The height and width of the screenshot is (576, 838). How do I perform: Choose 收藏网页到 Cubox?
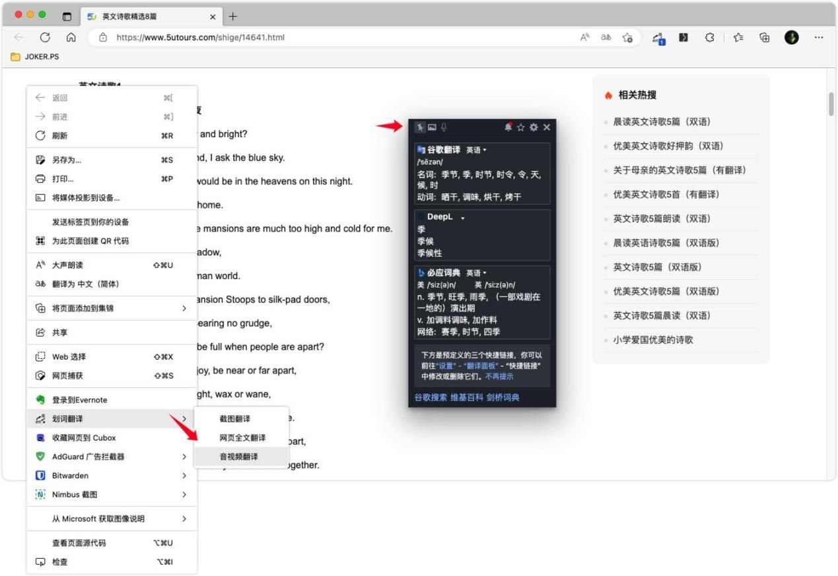112,438
